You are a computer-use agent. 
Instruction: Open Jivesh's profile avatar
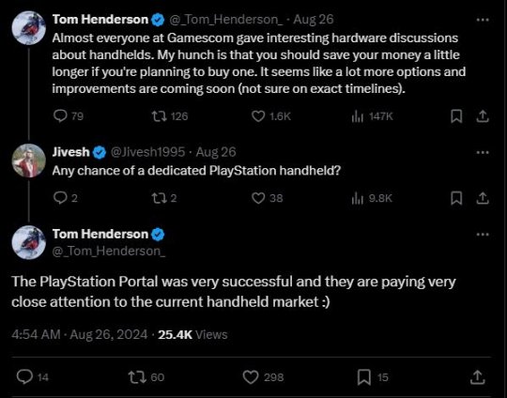pos(29,161)
